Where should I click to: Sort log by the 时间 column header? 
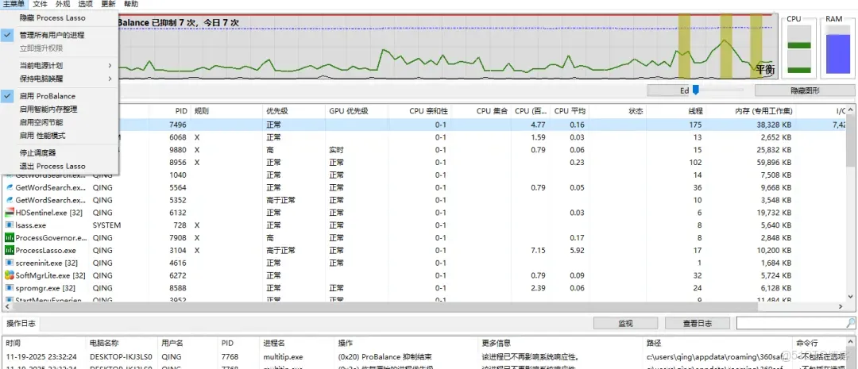pos(44,344)
